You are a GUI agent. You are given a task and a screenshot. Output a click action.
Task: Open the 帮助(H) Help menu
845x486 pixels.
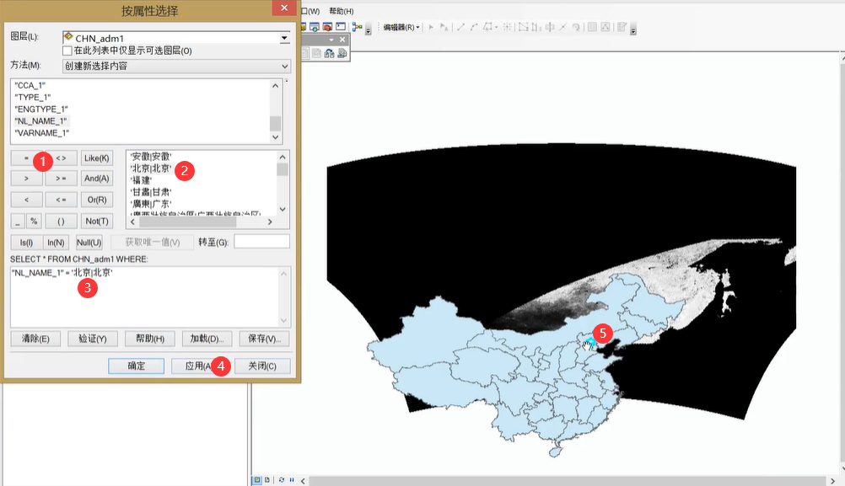point(342,11)
